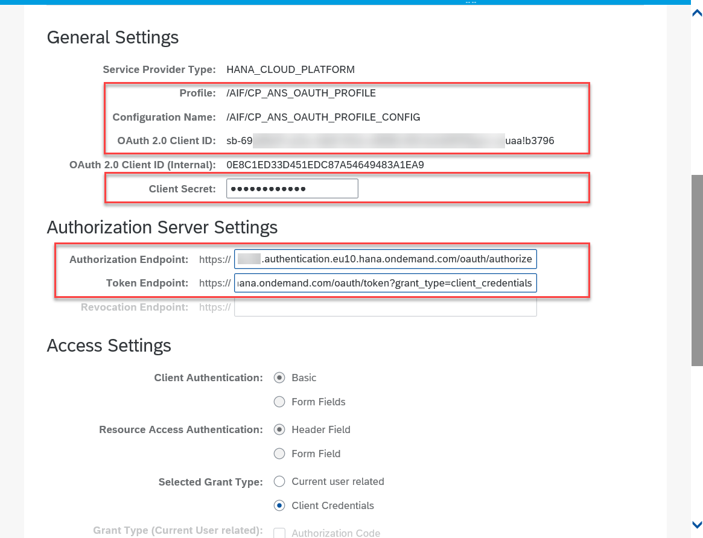
Task: Select Form Fields client authentication
Action: [x=279, y=402]
